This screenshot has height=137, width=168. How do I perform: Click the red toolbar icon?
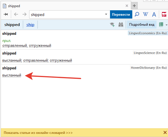coord(164,14)
